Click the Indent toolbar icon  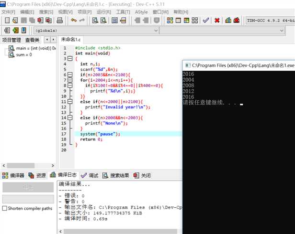pyautogui.click(x=137, y=20)
